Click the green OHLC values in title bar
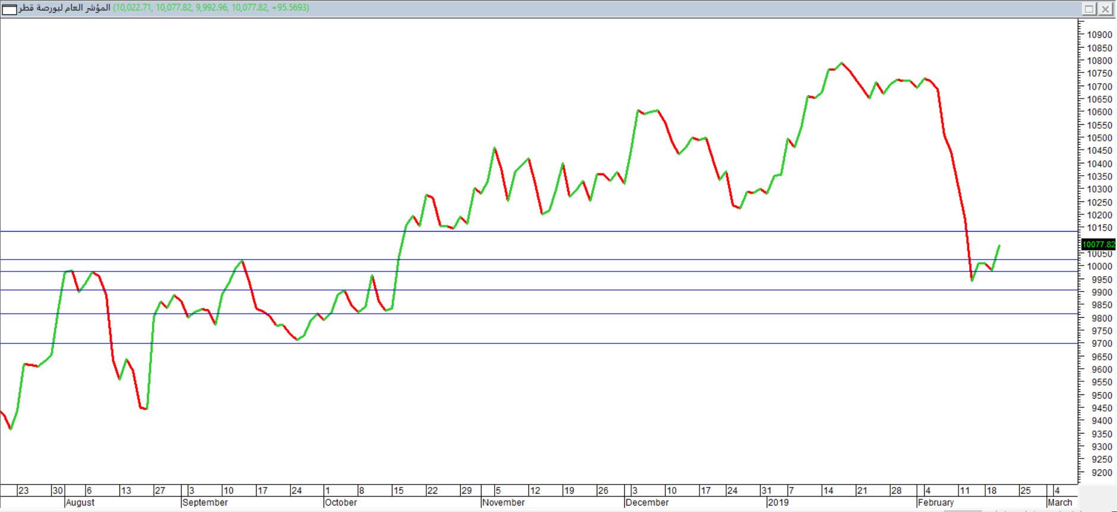1117x512 pixels. (x=211, y=8)
